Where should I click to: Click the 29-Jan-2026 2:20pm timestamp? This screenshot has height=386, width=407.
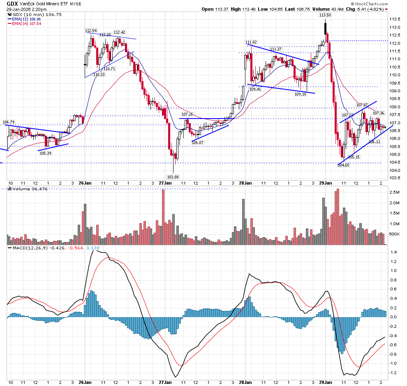click(x=24, y=9)
